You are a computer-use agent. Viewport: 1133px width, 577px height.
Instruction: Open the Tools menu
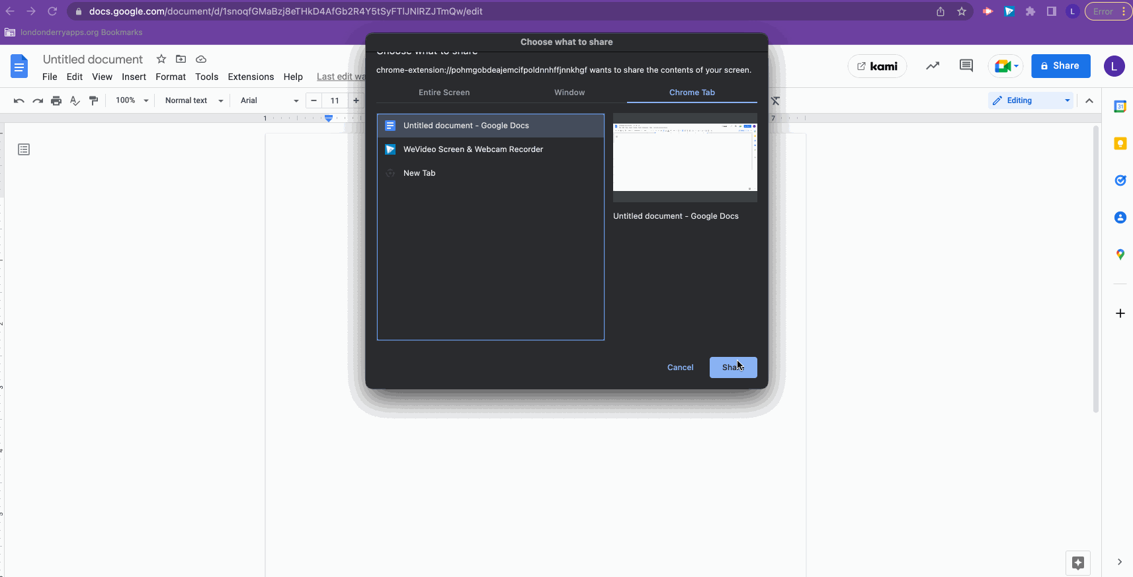[x=206, y=77]
